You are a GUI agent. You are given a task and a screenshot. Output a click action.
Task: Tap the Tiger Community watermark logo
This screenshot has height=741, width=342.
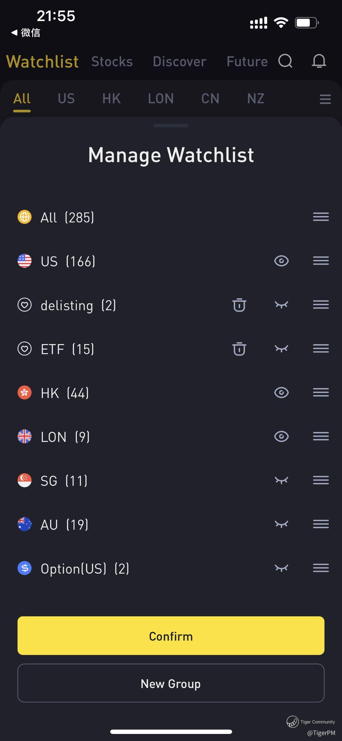[293, 721]
